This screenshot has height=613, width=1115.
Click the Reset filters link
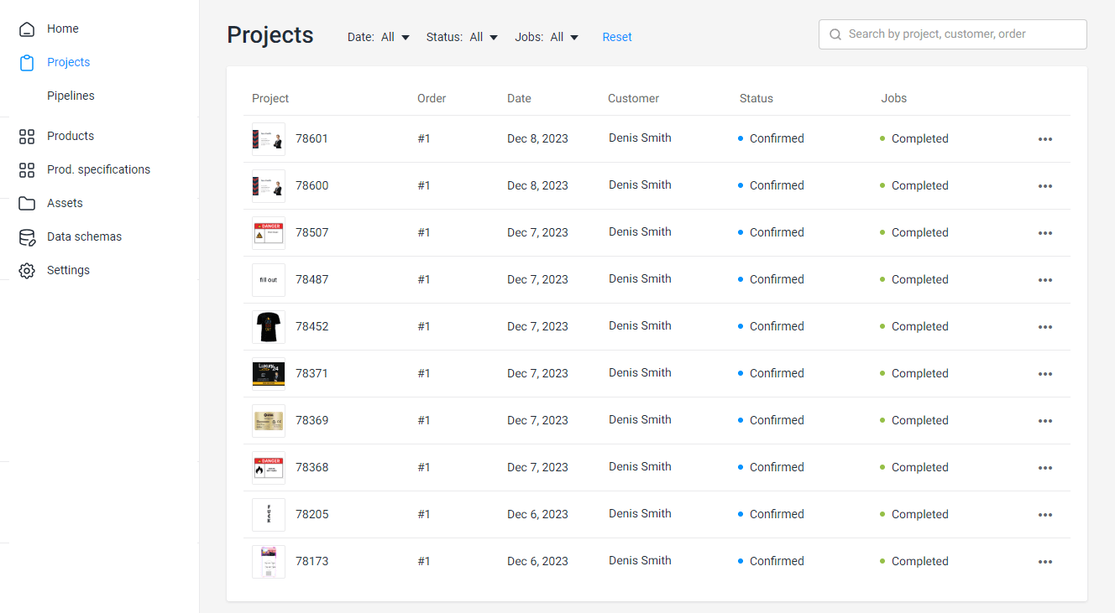point(617,37)
